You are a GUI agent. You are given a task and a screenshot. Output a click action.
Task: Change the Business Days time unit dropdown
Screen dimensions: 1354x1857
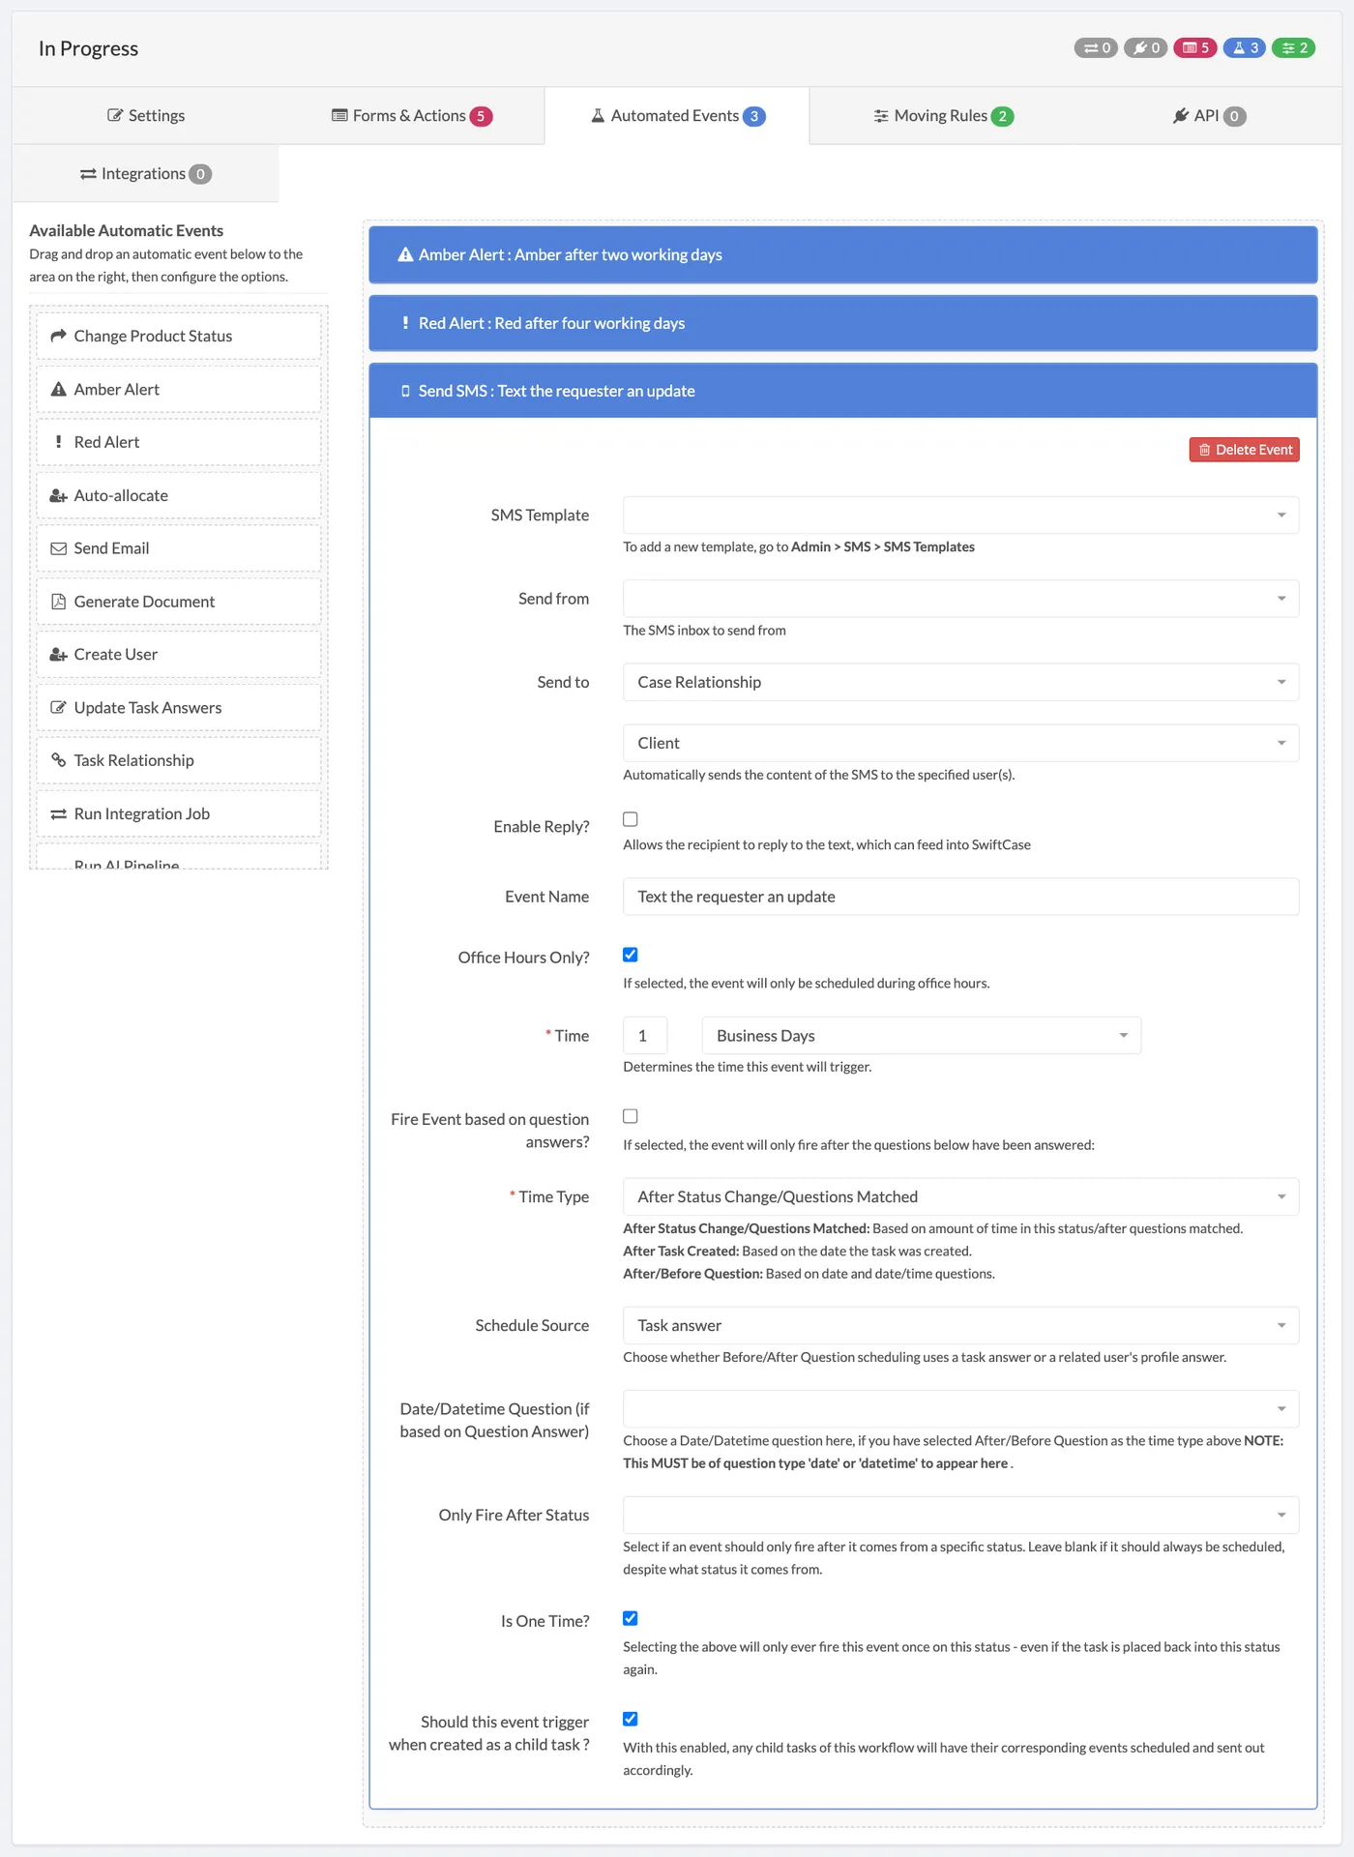coord(922,1035)
